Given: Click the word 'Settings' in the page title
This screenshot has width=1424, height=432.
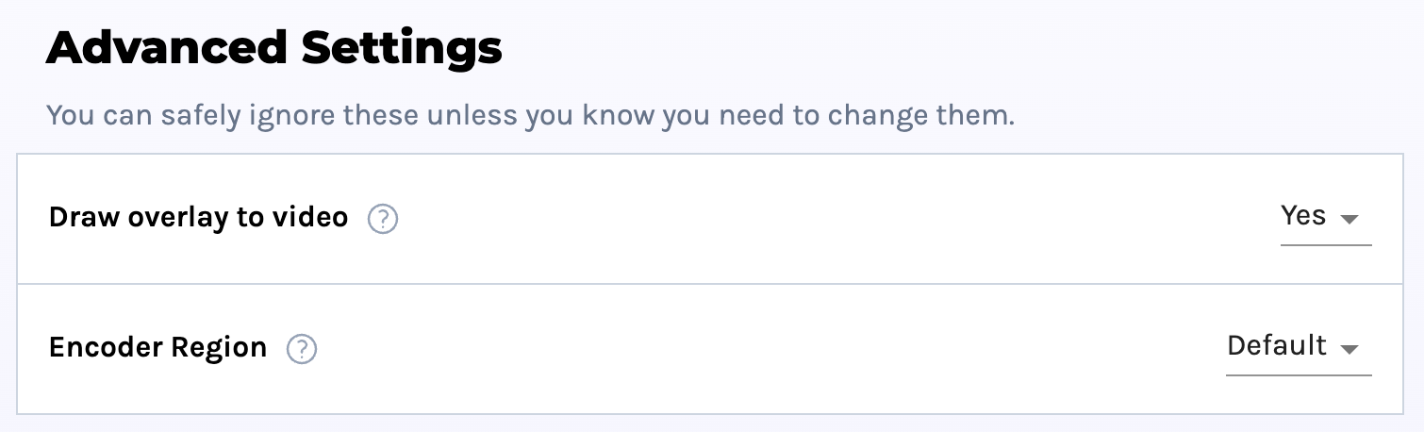Looking at the screenshot, I should (401, 49).
